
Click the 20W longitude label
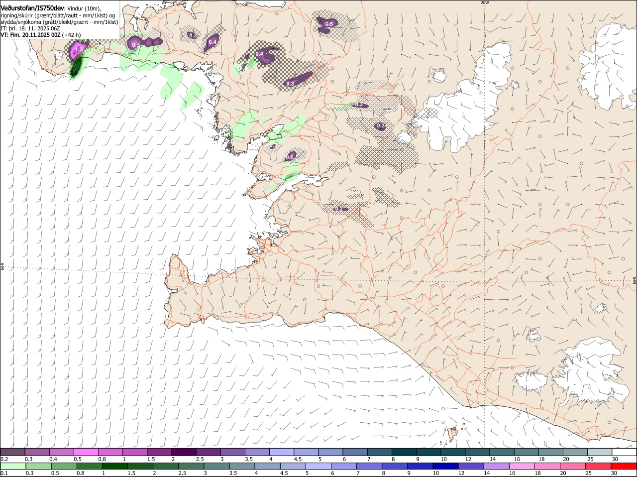[x=485, y=2]
